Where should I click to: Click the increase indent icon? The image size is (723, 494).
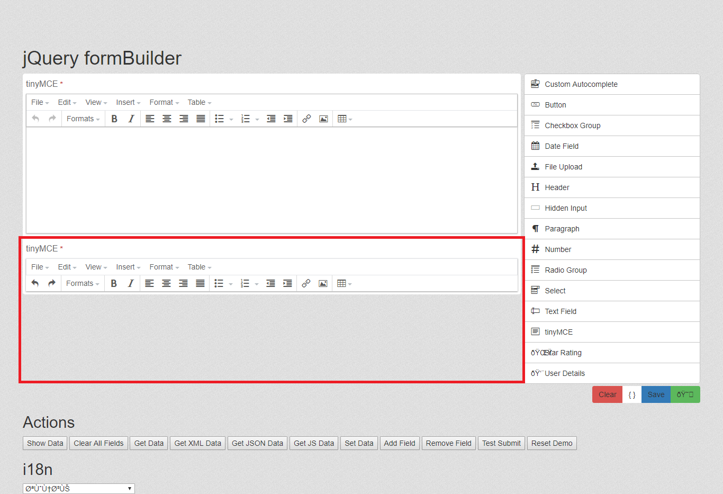pos(288,119)
